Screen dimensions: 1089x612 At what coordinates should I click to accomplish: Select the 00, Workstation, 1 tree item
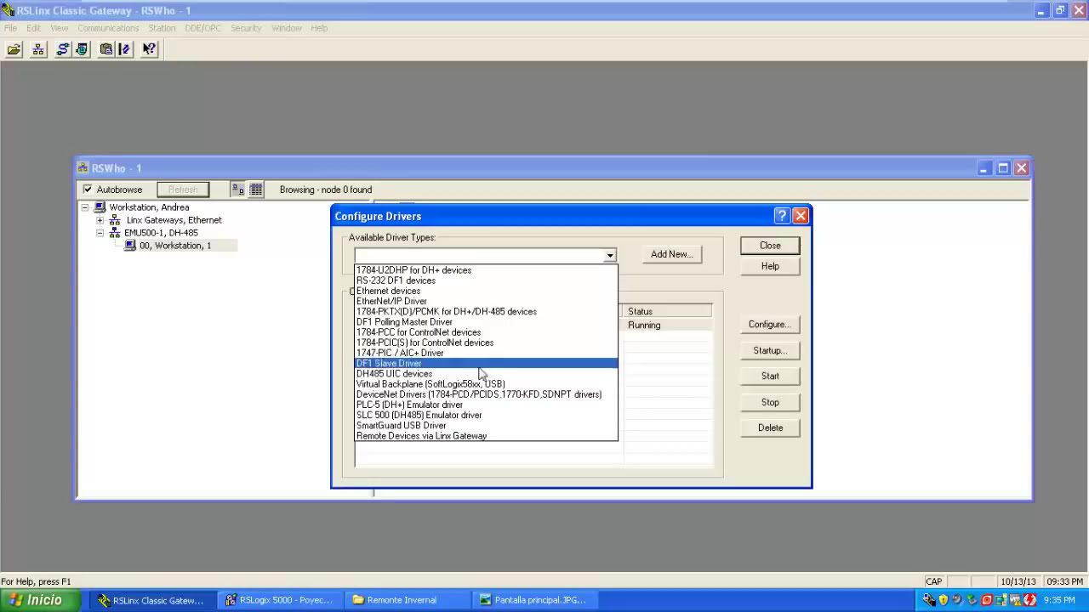(x=175, y=246)
